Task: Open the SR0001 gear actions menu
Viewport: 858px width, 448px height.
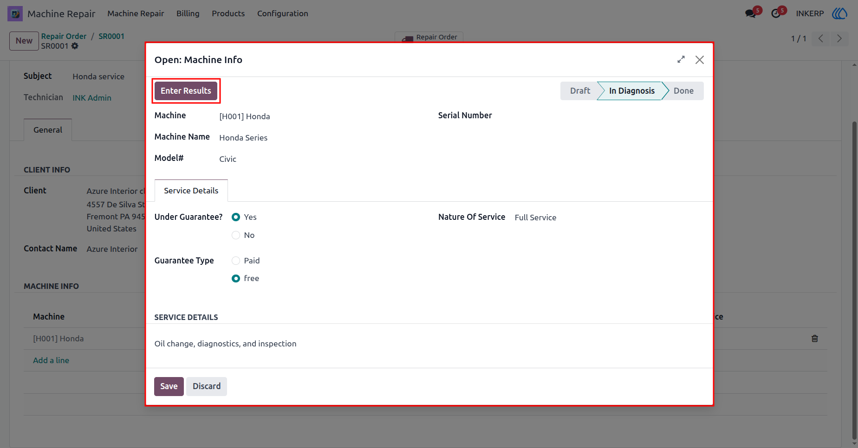Action: [75, 46]
